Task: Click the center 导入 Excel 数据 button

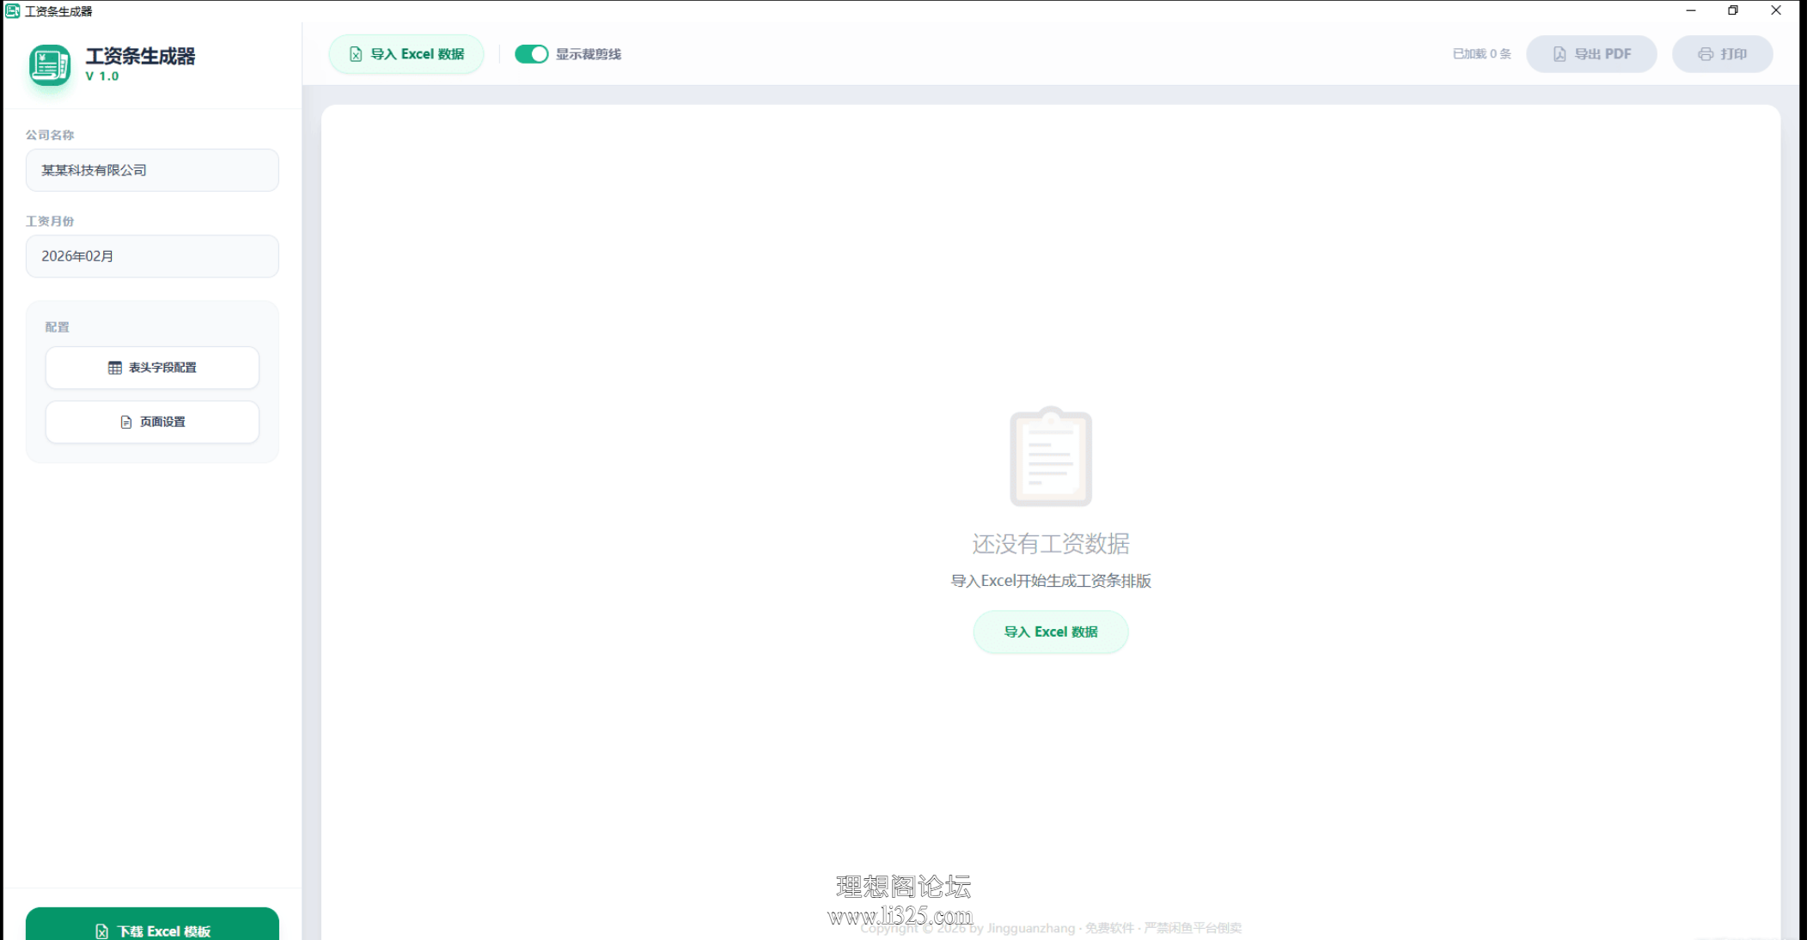Action: (1050, 632)
